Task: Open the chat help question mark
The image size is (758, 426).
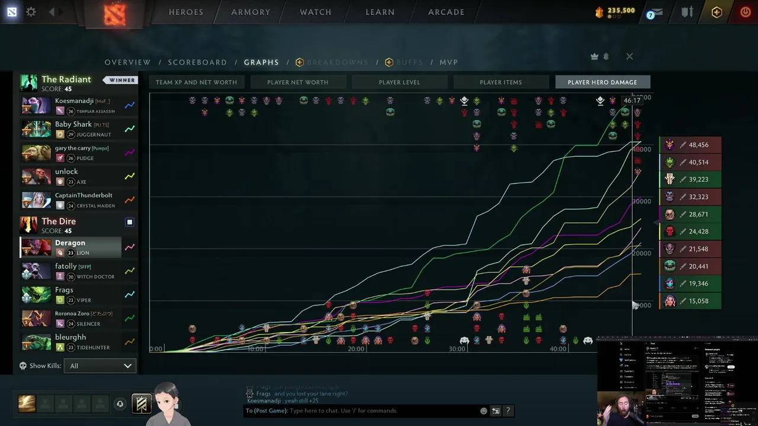Action: 508,411
